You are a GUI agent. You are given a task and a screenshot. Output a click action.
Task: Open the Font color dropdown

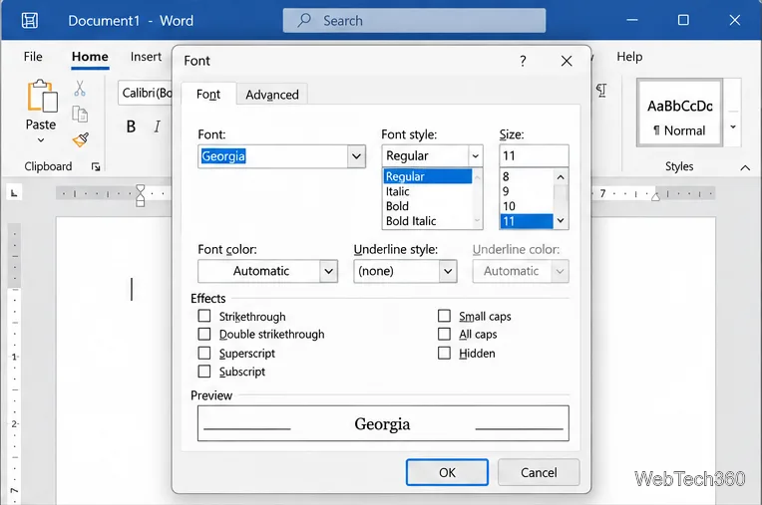click(x=328, y=271)
